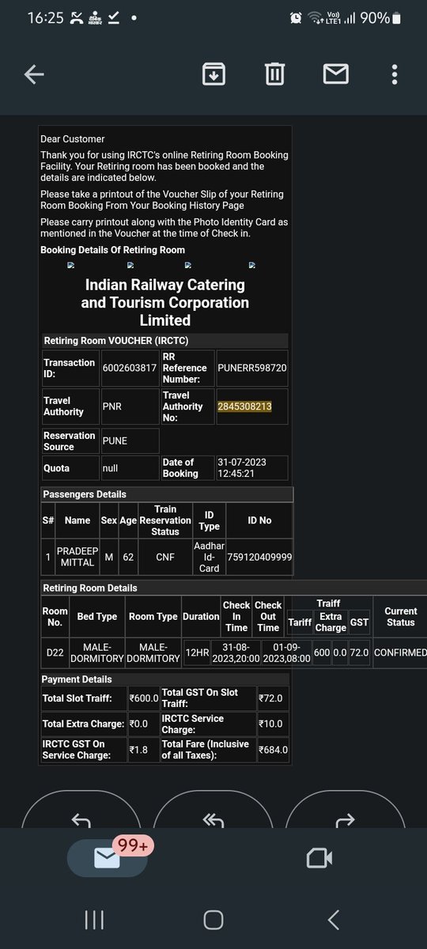Tap the ₹72.0 GST on slot tariff value

click(270, 698)
